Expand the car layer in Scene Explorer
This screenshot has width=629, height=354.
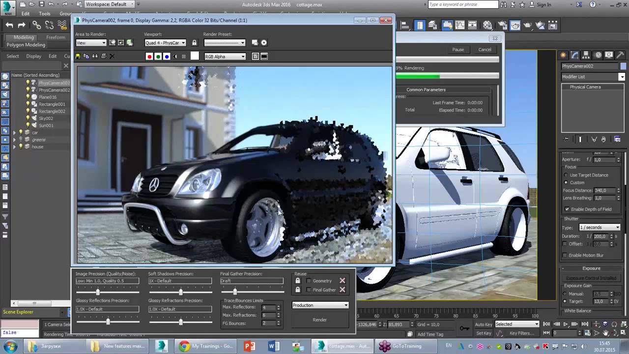coord(14,133)
